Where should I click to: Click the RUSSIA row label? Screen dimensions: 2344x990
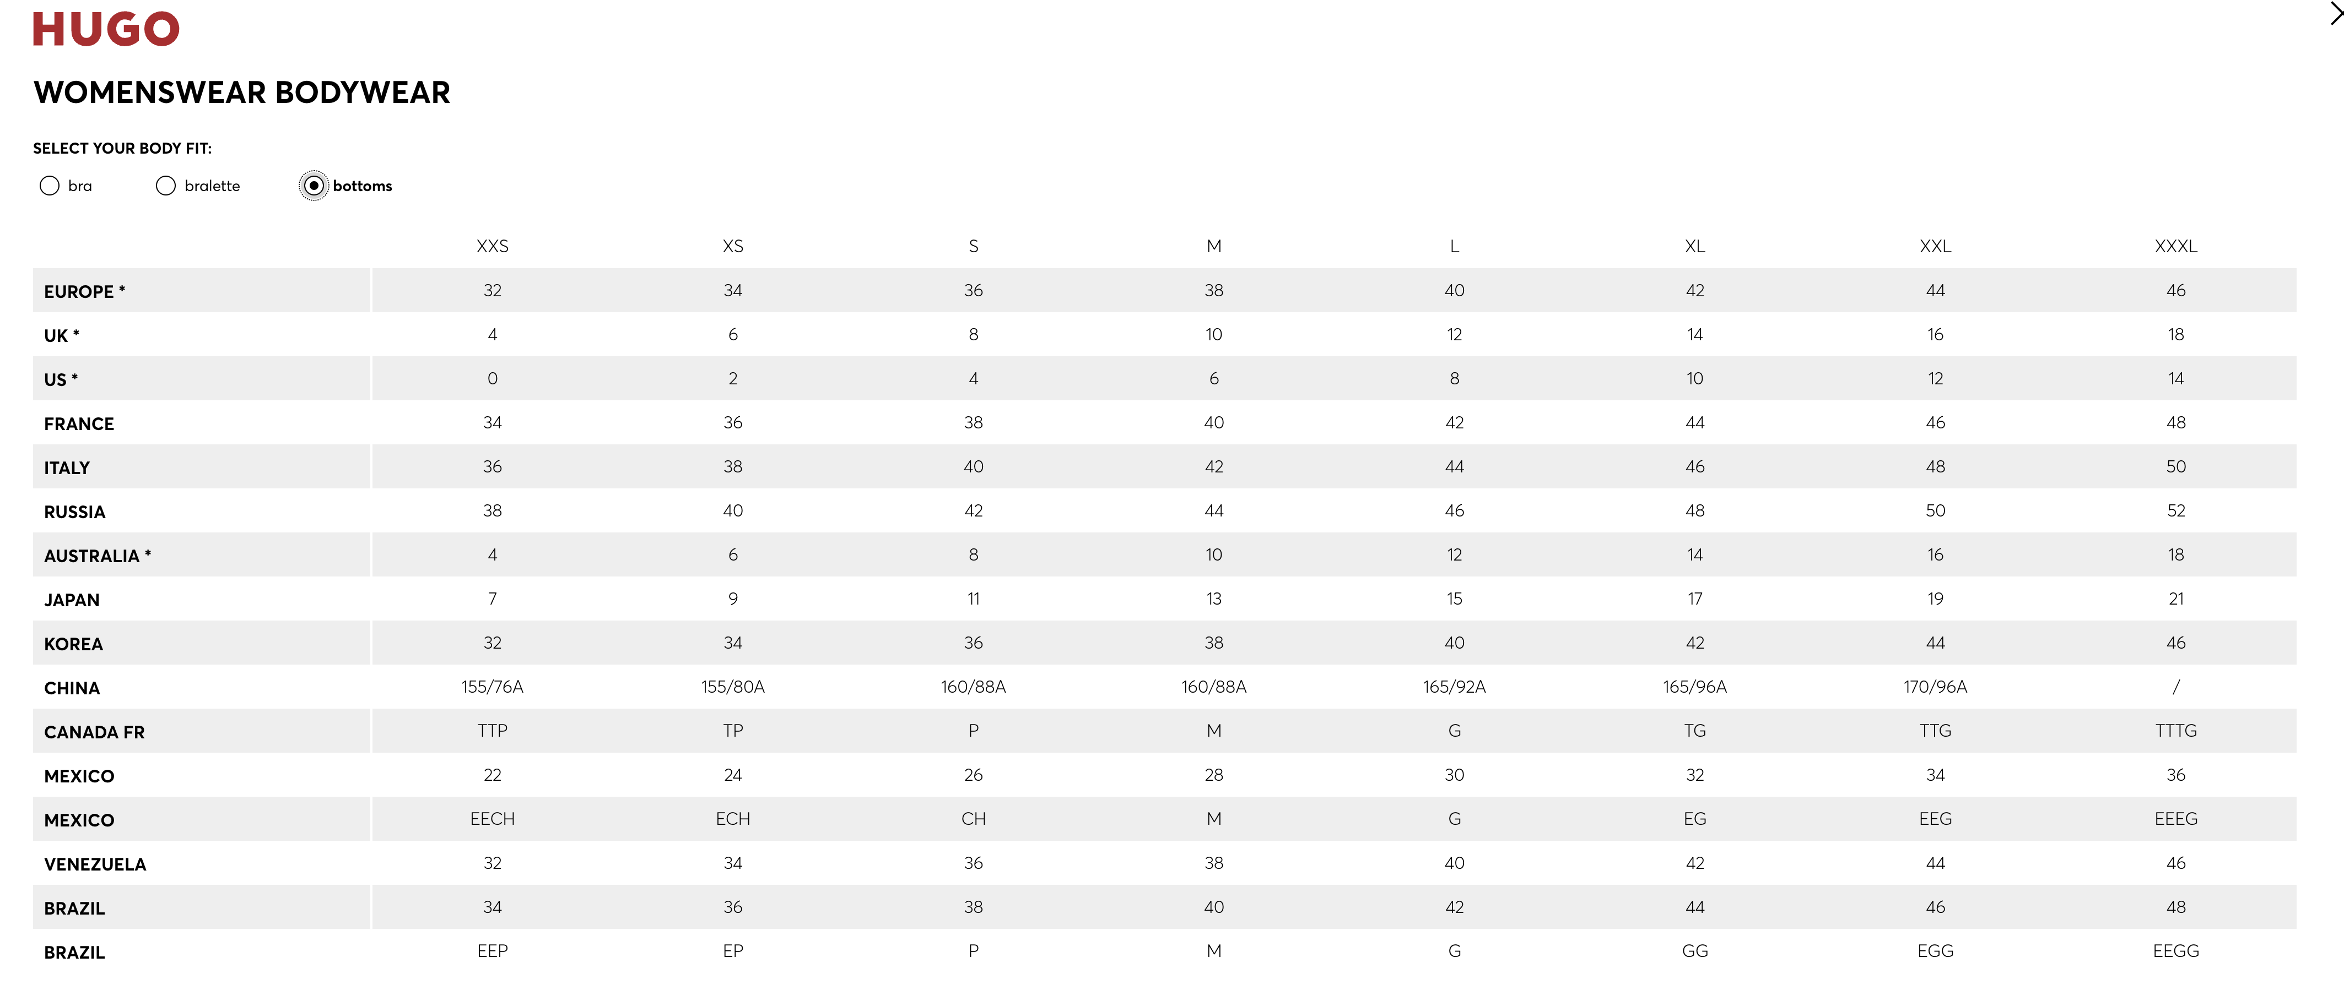pos(74,512)
